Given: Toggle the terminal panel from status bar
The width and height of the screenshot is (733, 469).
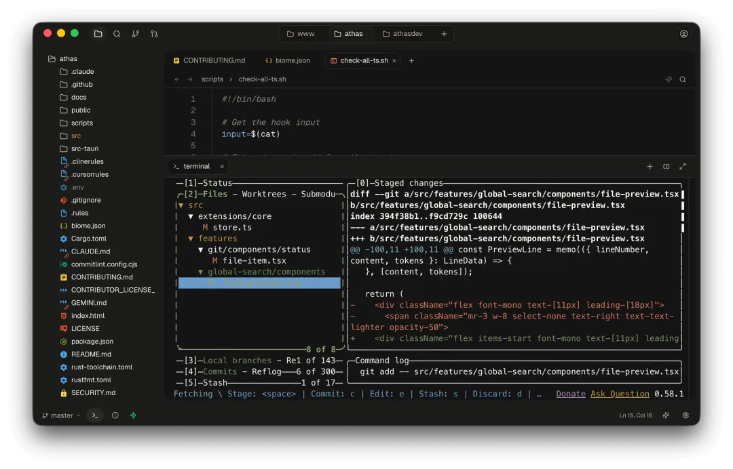Looking at the screenshot, I should (95, 415).
